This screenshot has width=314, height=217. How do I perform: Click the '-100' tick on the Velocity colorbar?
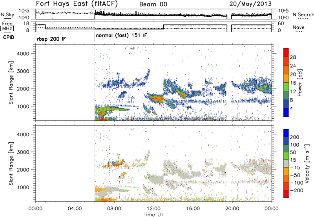coord(297,183)
